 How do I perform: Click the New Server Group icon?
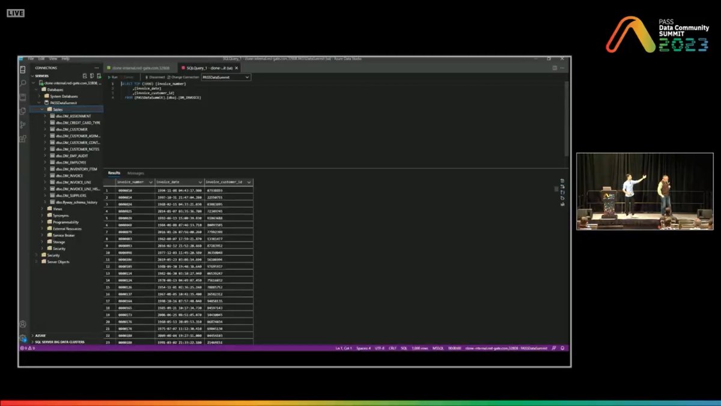pos(92,76)
